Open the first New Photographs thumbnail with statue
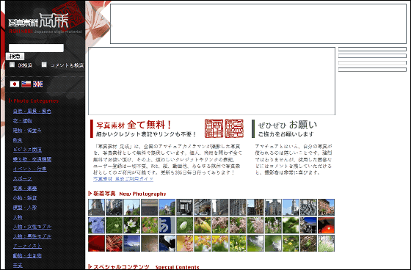The width and height of the screenshot is (411, 270). 96,208
